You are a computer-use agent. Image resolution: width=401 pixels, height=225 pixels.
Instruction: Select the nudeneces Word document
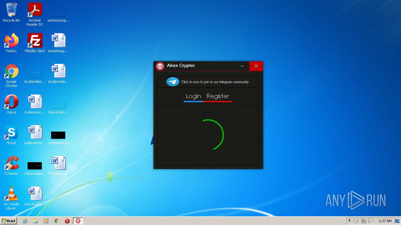coord(35,104)
